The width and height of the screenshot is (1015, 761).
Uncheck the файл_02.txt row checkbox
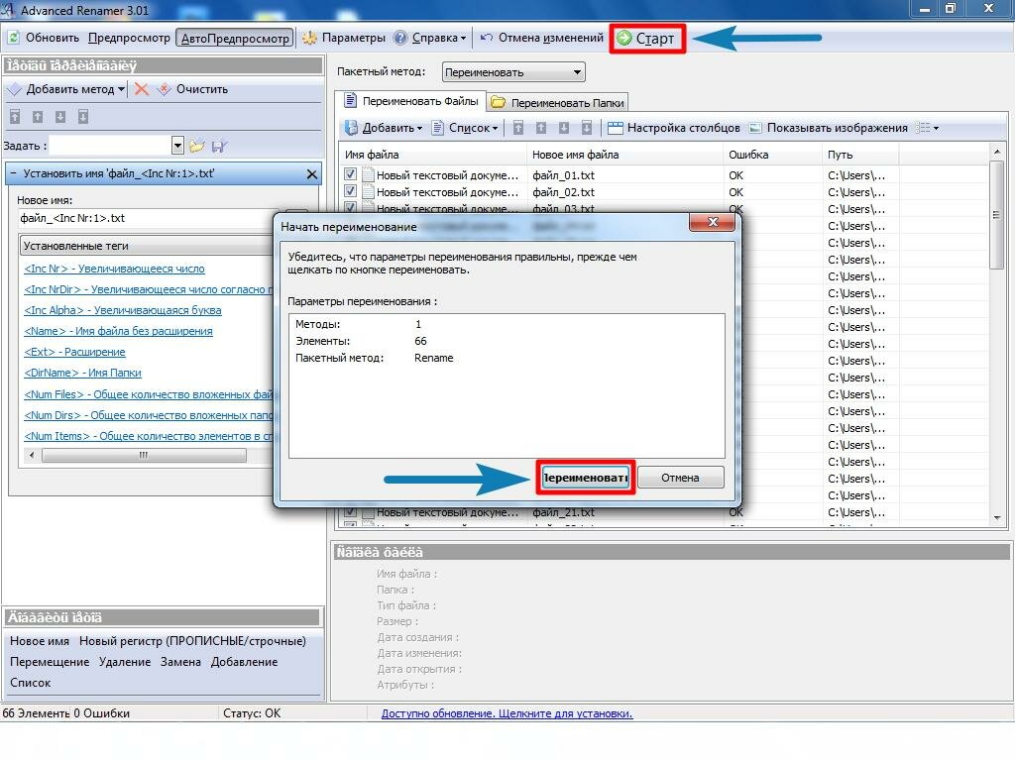(x=350, y=191)
